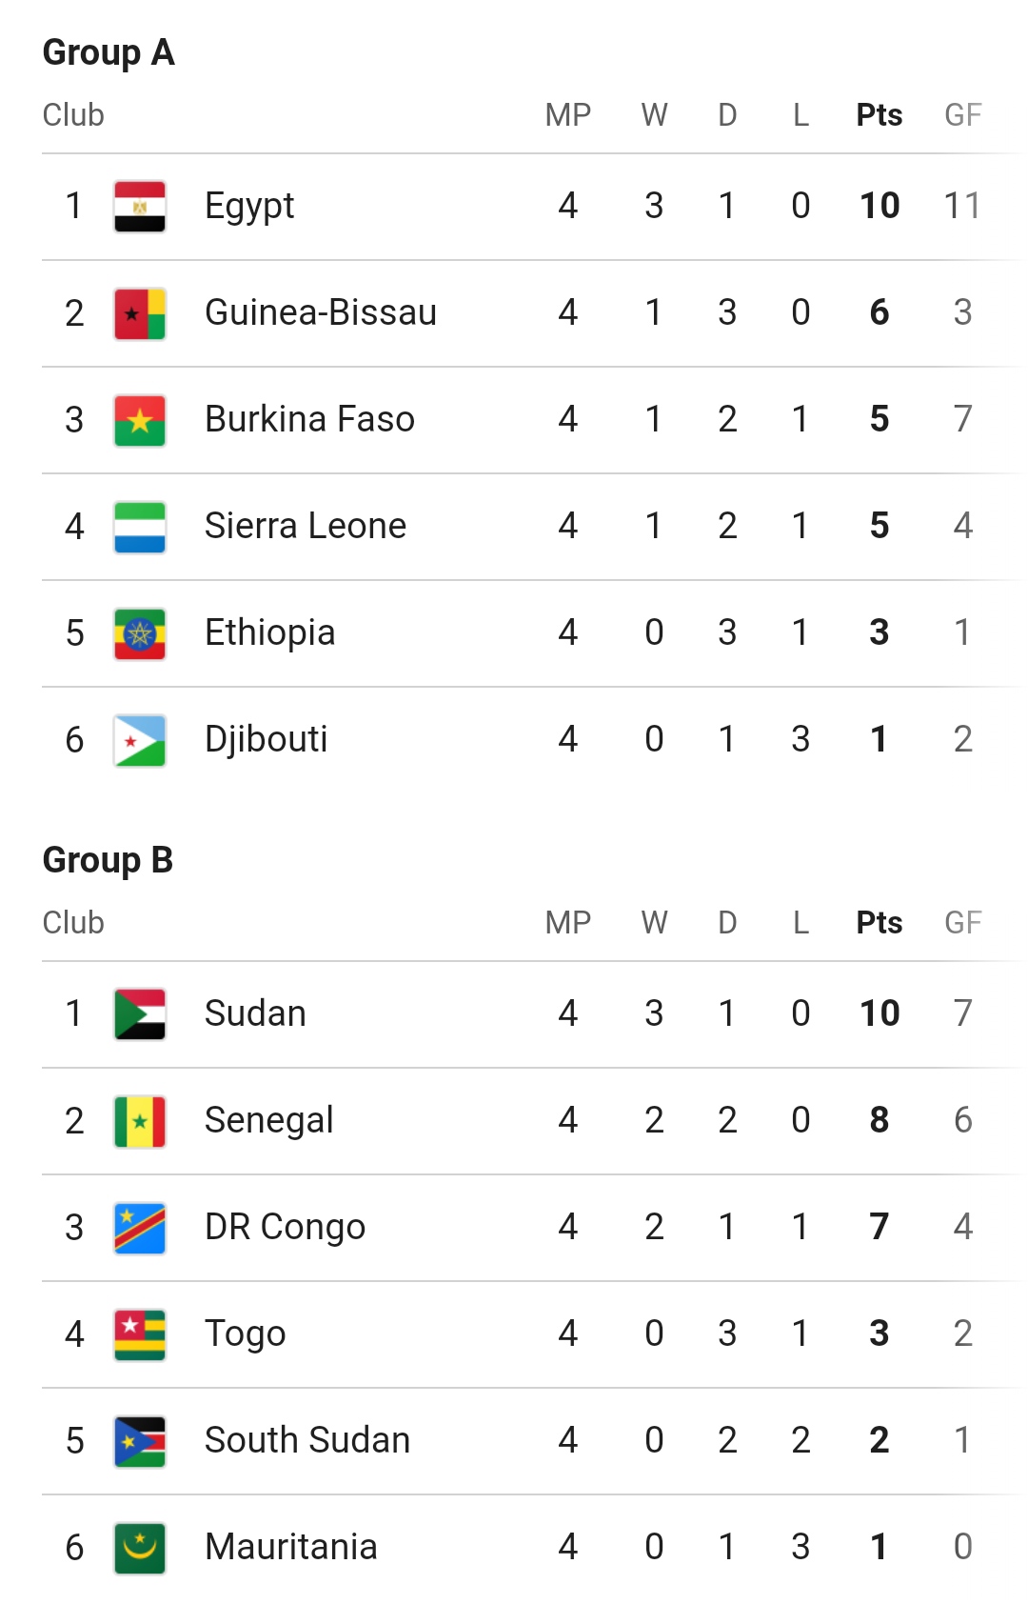Open the Senegal team link
This screenshot has height=1624, width=1028.
click(x=268, y=1121)
